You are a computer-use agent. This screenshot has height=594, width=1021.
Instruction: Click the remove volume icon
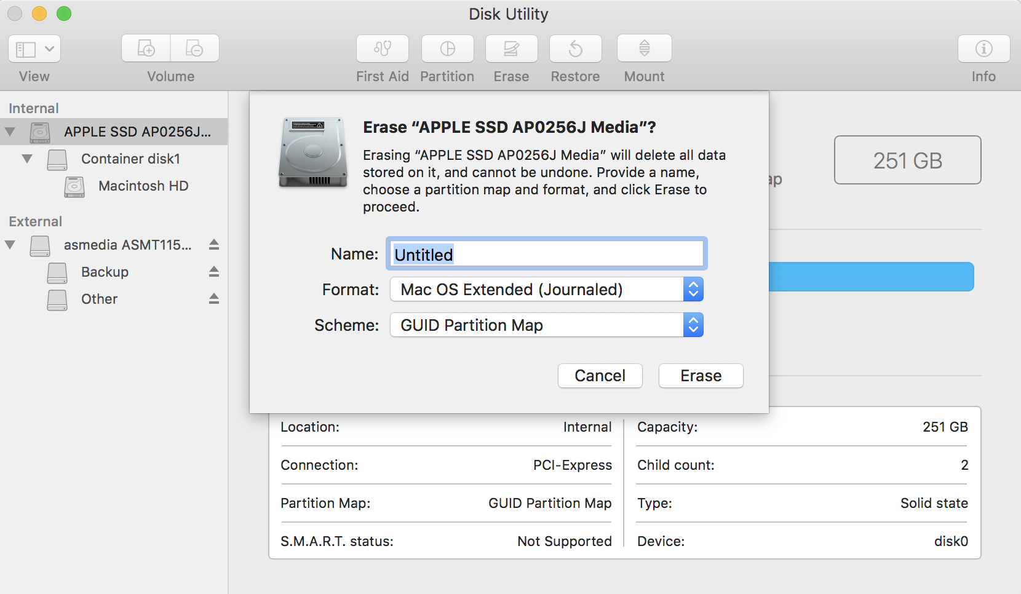[x=194, y=49]
